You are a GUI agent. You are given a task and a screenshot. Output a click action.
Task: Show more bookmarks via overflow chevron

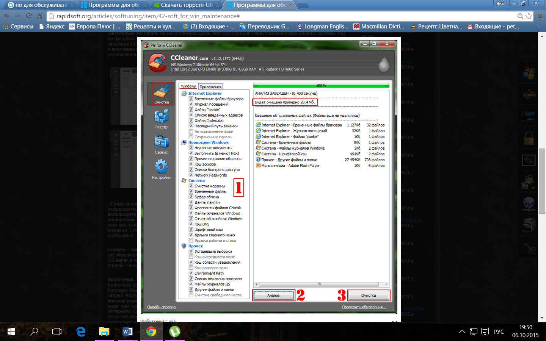(x=540, y=27)
